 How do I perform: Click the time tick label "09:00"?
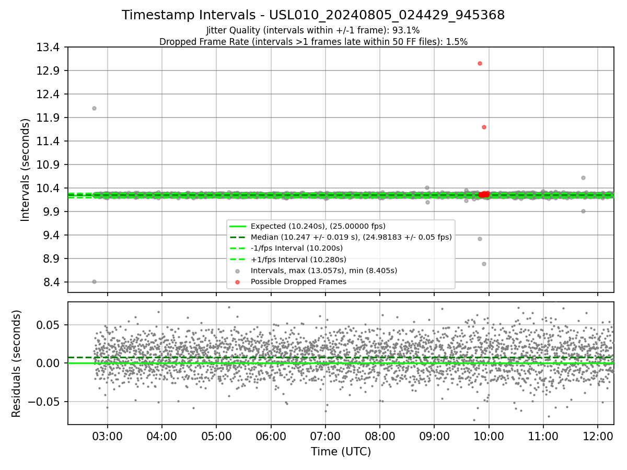click(x=434, y=436)
